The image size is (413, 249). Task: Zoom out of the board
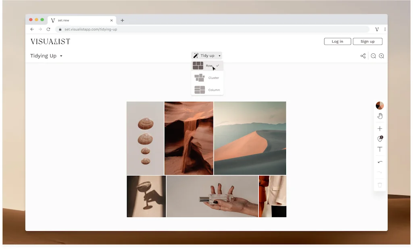373,56
